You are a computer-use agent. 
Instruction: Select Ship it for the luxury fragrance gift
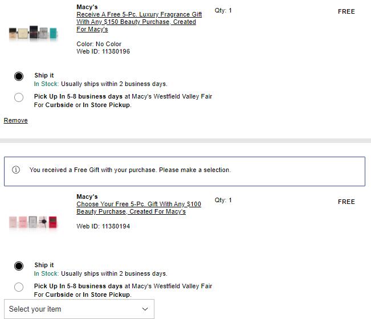[x=19, y=76]
